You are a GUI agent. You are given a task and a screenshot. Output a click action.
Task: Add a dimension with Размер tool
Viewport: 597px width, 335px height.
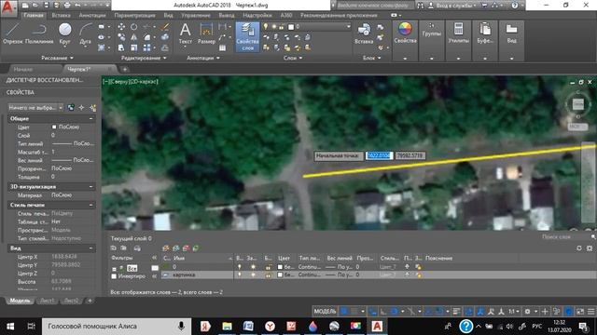coord(206,33)
